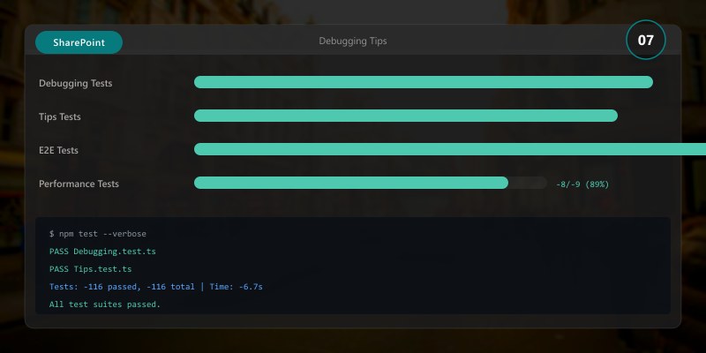Click the circular 07 slide number badge

646,40
